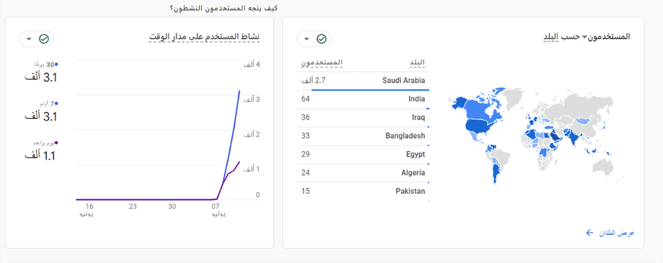Select the Pakistan row in country table

coord(363,191)
